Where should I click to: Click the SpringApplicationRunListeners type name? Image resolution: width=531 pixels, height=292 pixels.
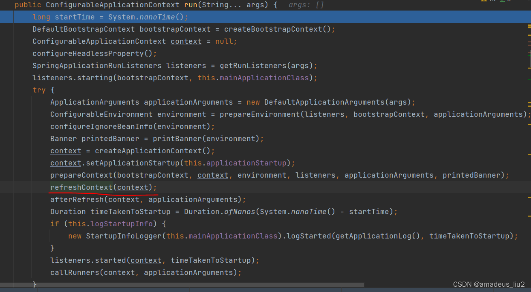[97, 66]
